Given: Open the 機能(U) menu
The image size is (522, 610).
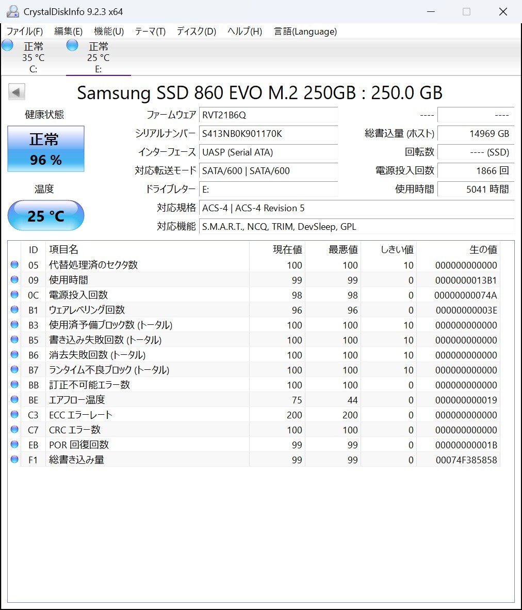Looking at the screenshot, I should (109, 32).
